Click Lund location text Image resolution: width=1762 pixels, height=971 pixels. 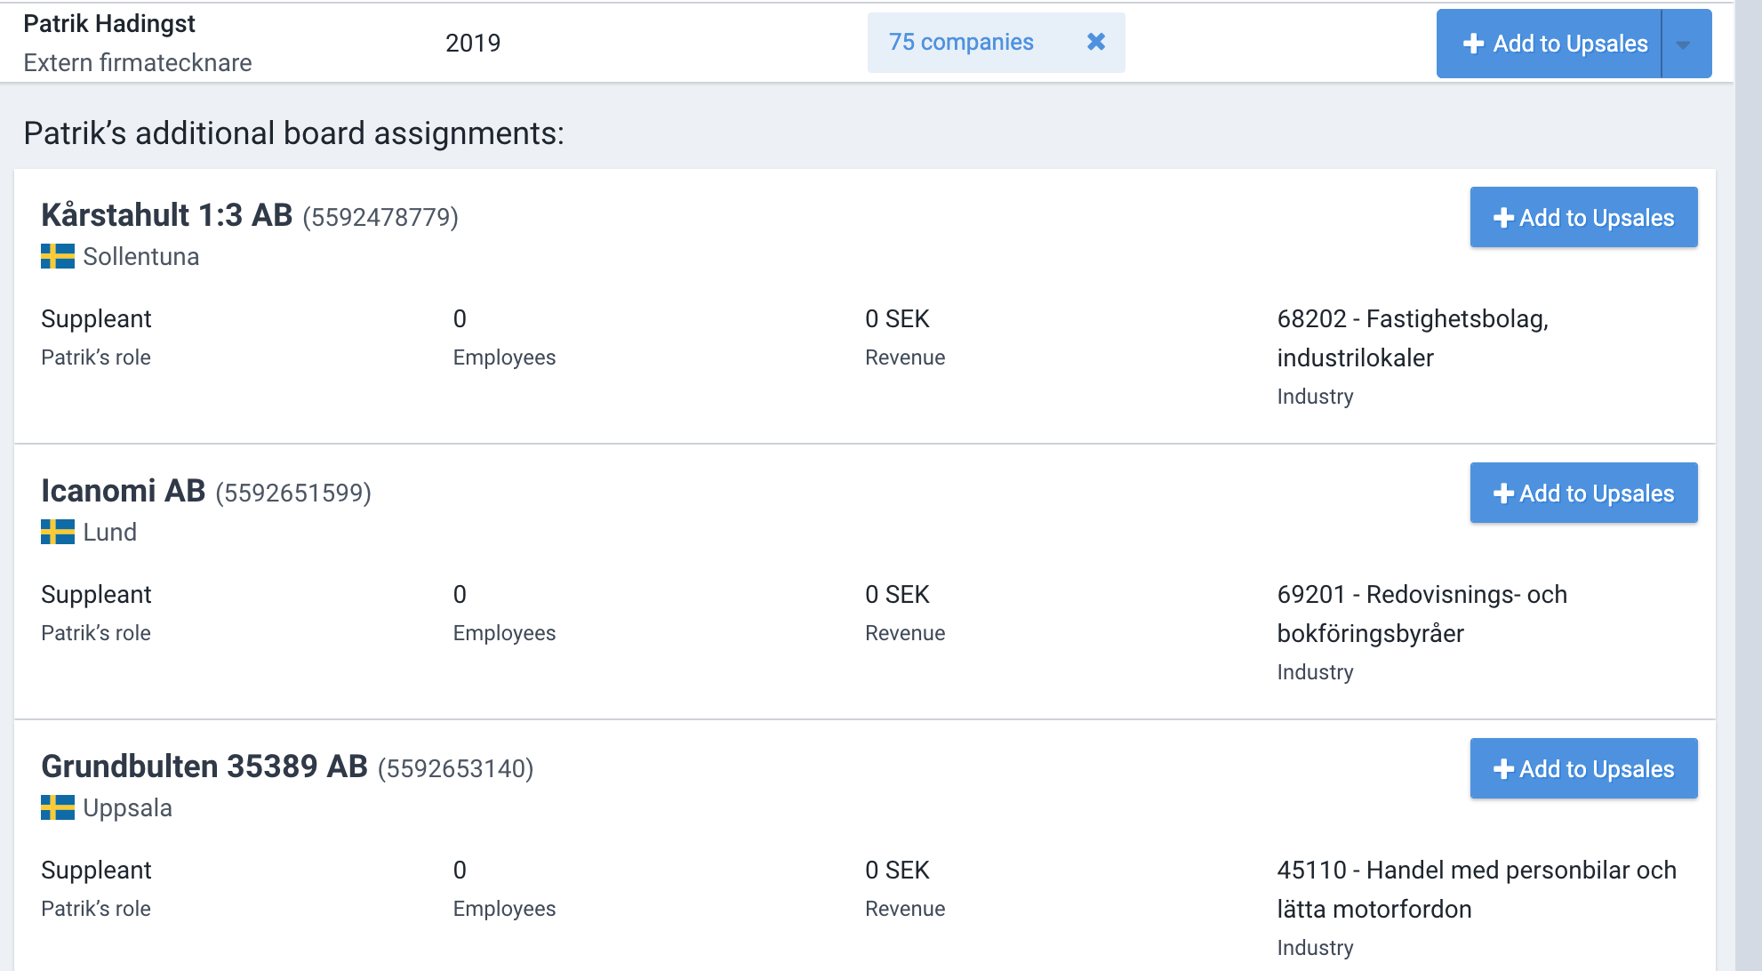pos(110,533)
